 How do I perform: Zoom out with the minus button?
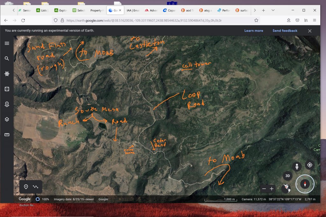point(264,189)
